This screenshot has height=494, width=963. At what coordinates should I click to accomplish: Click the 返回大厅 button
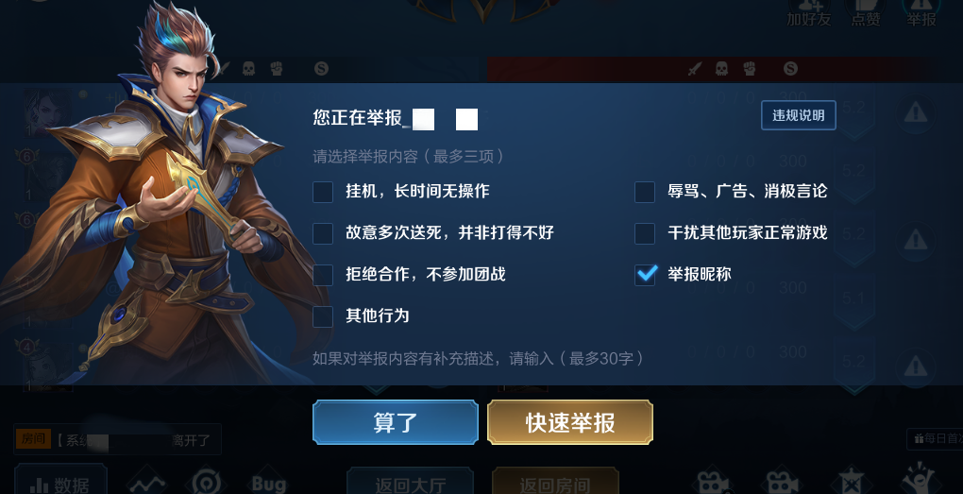click(411, 482)
